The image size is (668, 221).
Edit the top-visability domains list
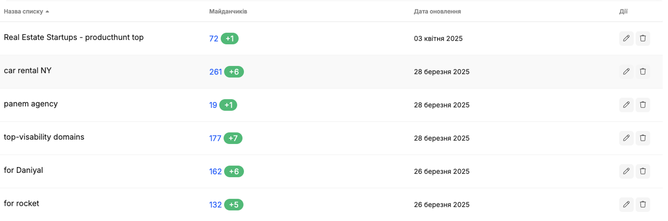point(626,138)
